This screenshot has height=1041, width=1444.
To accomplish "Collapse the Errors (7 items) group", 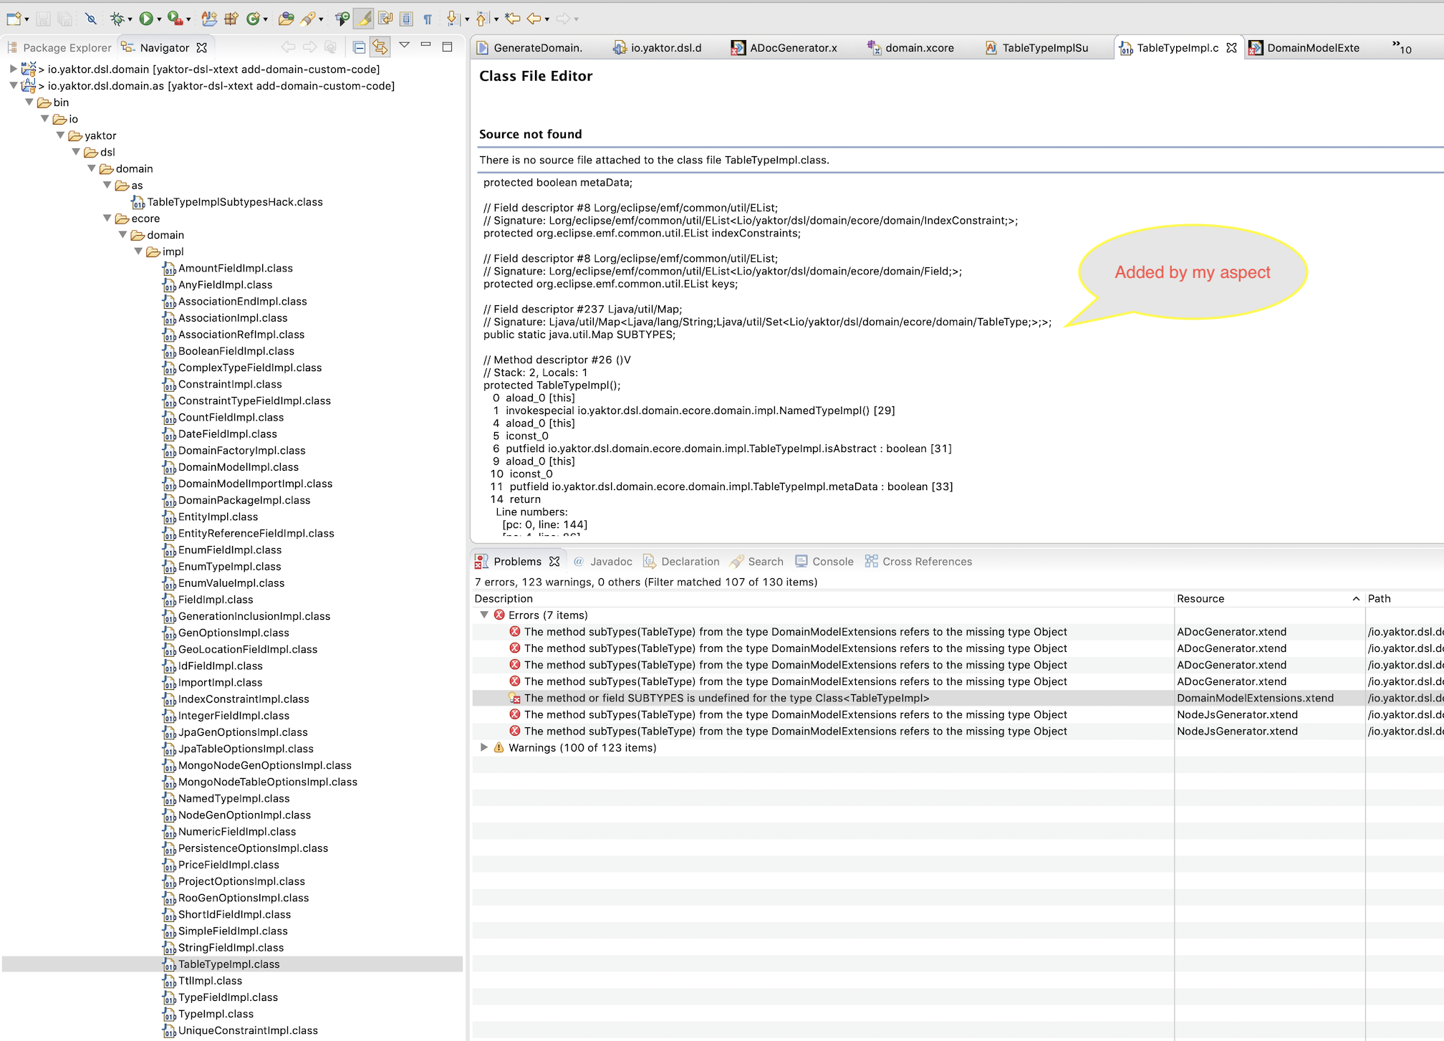I will pyautogui.click(x=484, y=615).
